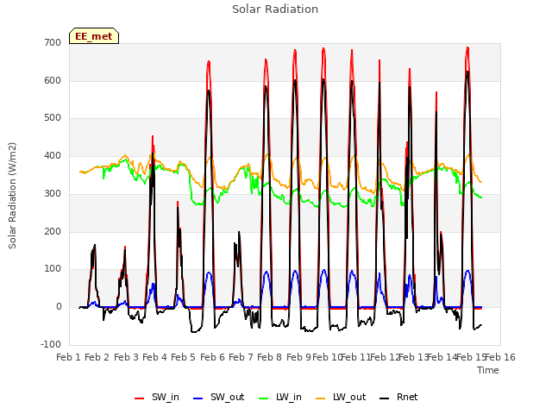The width and height of the screenshot is (552, 414).
Task: Click the 700 y-axis tick label
Action: pyautogui.click(x=53, y=43)
